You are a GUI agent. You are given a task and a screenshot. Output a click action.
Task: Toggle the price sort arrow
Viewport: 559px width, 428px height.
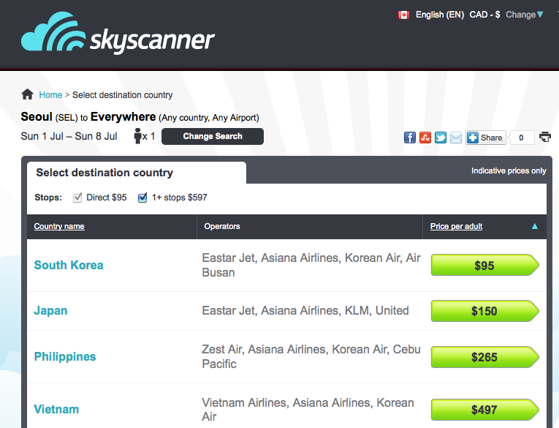pyautogui.click(x=534, y=226)
